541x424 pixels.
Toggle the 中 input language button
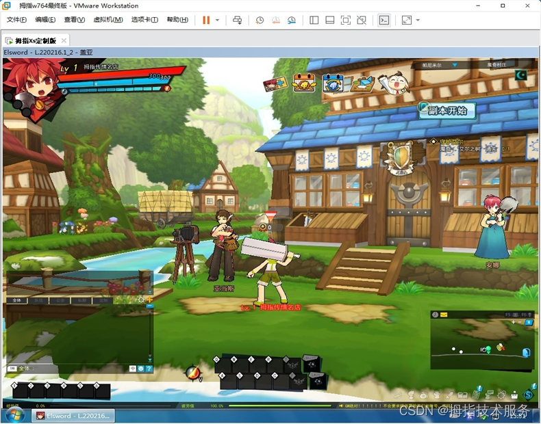(x=132, y=369)
